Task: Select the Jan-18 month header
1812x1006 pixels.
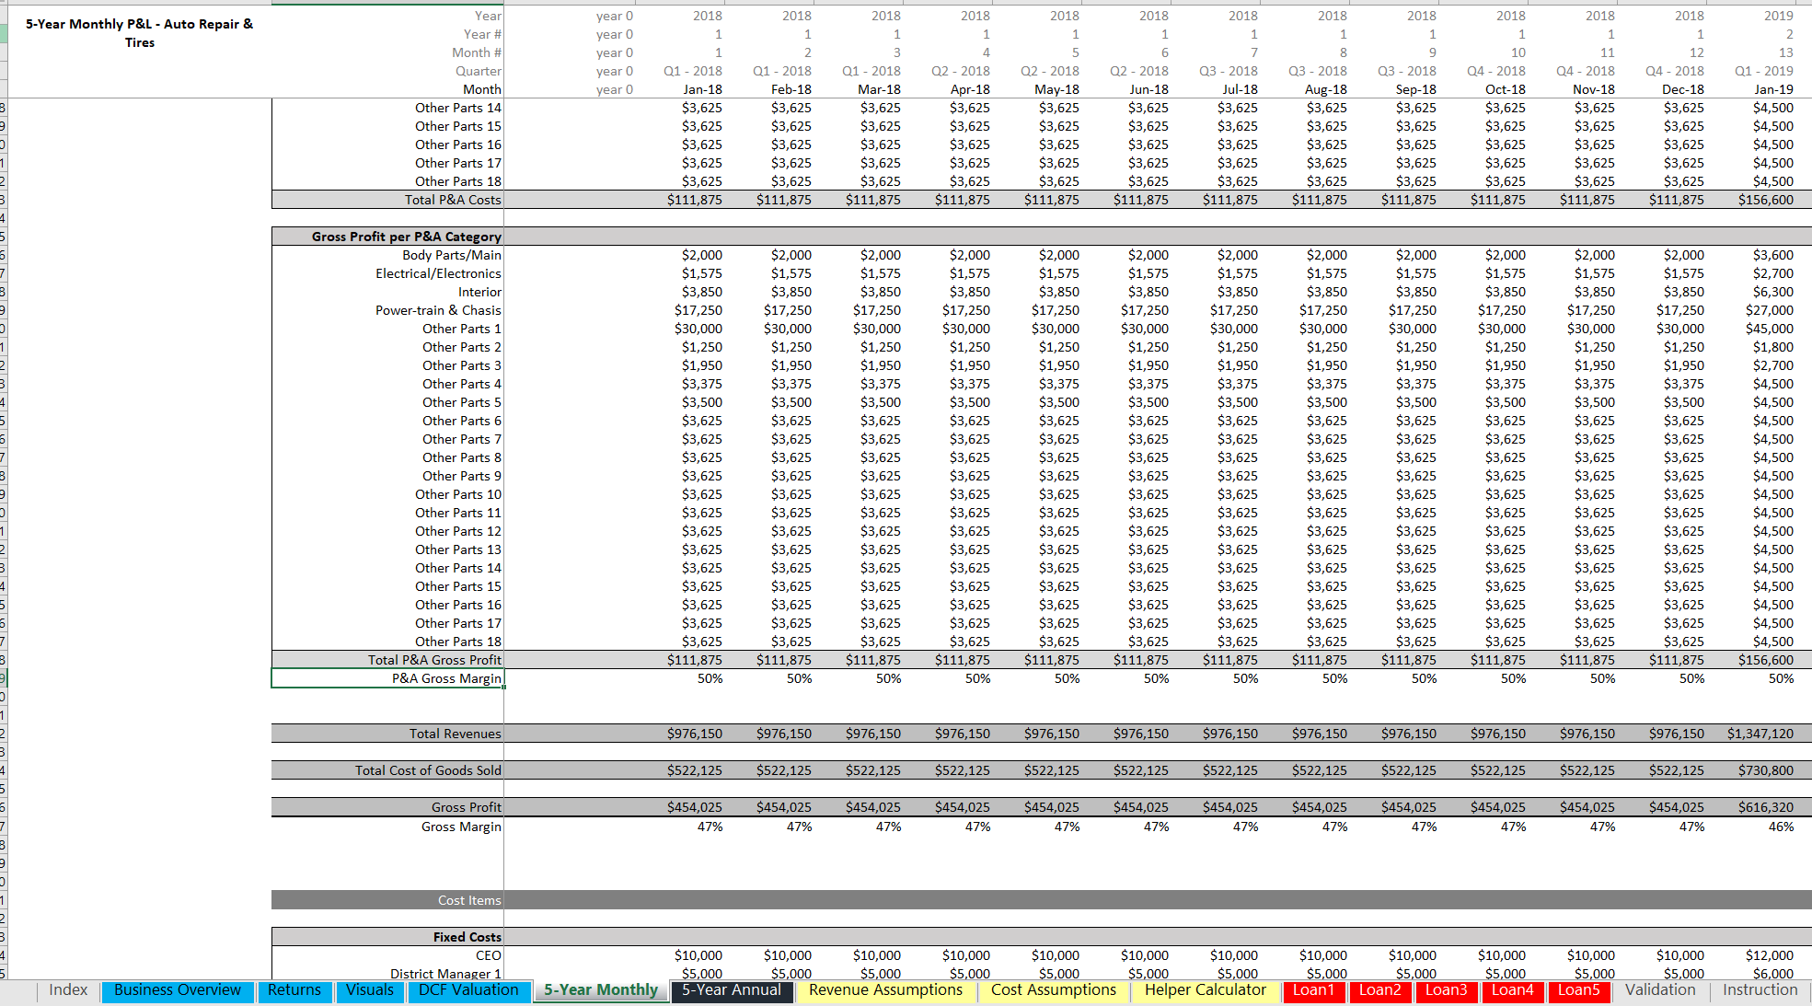Action: click(703, 89)
